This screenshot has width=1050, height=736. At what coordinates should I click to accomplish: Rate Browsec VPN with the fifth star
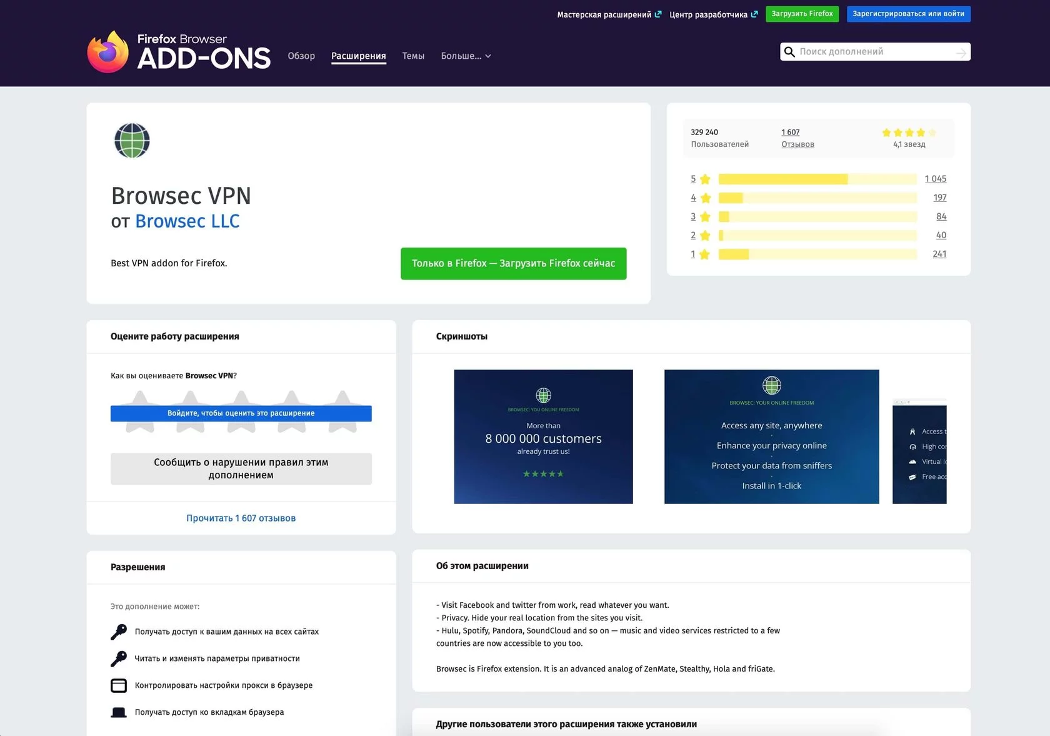(342, 411)
